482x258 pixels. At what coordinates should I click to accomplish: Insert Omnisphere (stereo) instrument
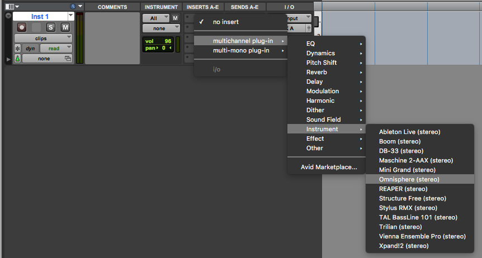[x=420, y=179]
